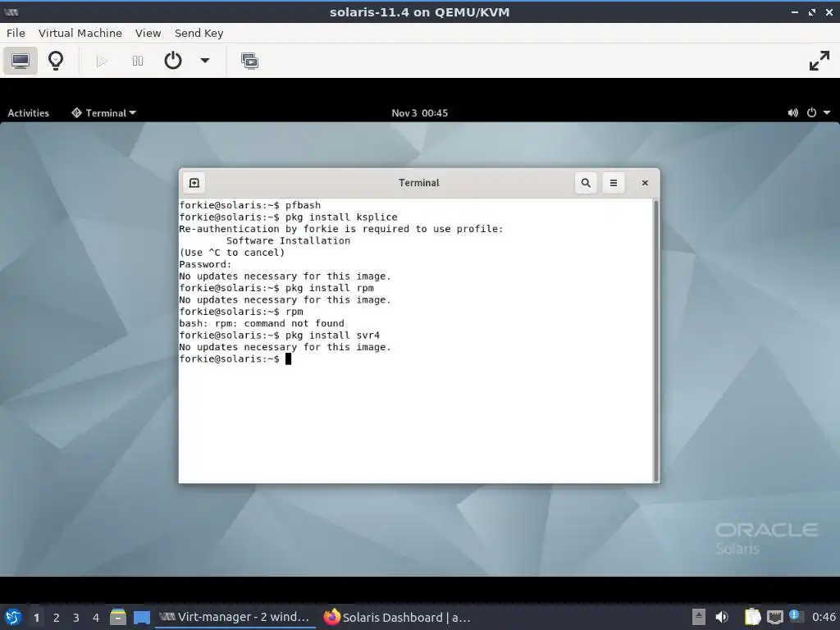This screenshot has height=630, width=840.
Task: Open the Send Key menu
Action: pos(199,33)
